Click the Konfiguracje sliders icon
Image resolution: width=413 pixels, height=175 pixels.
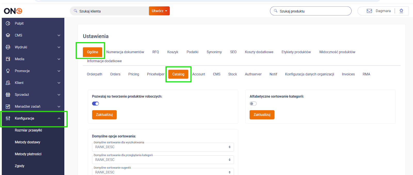8,118
